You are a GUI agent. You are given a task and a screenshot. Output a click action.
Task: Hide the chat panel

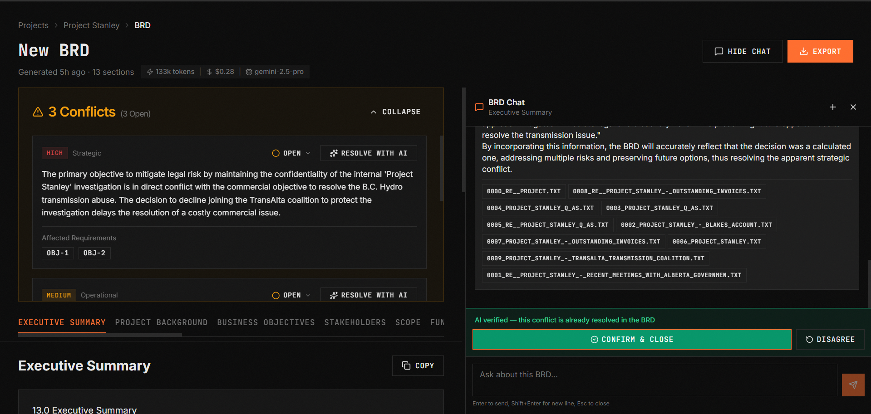click(x=742, y=51)
